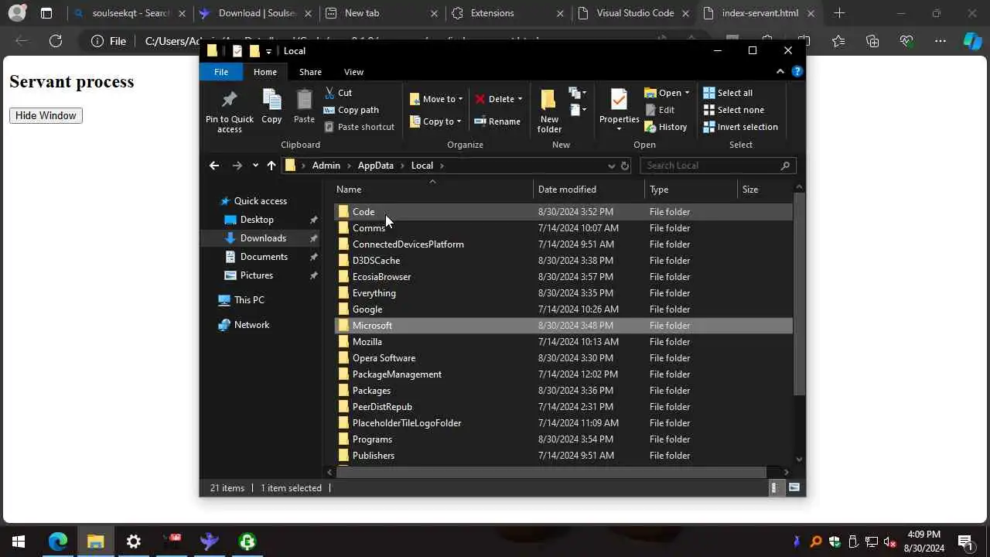Screen dimensions: 990x557
Task: Click the Paste ribbon icon
Action: pos(304,107)
